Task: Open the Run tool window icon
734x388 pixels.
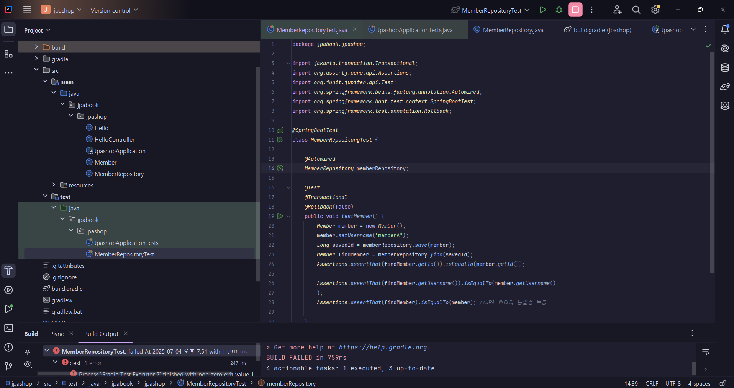Action: (8, 309)
